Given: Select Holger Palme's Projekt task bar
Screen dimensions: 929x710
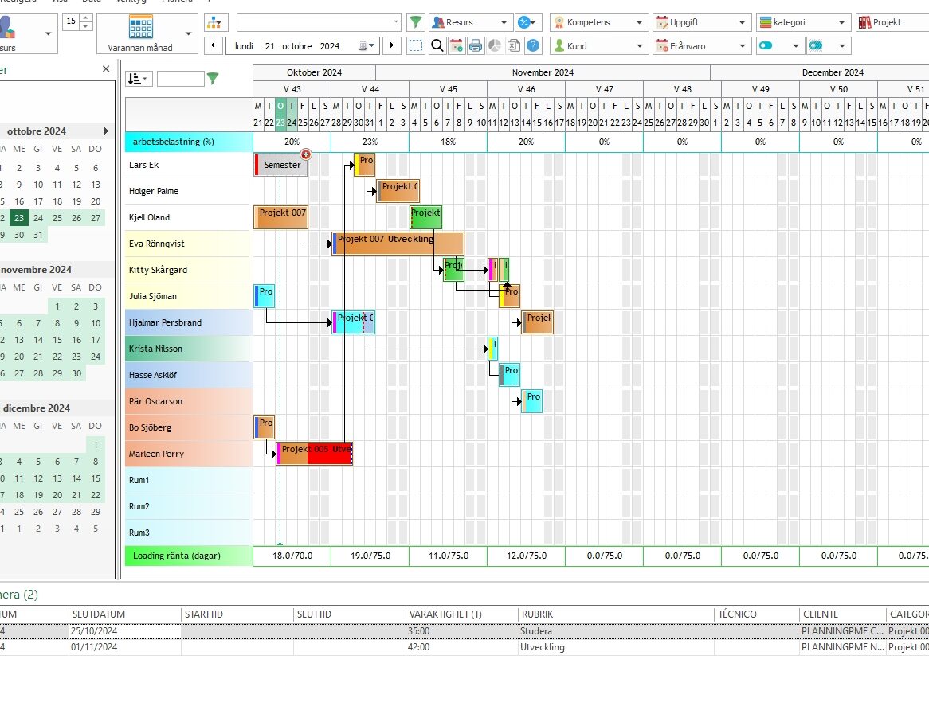Looking at the screenshot, I should (398, 190).
